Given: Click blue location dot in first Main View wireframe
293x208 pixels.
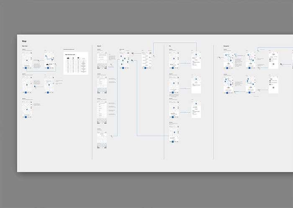Looking at the screenshot, I should coord(27,61).
